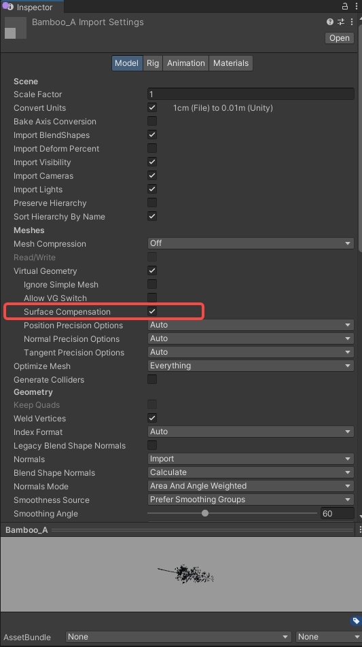Screen dimensions: 362x647
Task: Select the Inspector panel tab
Action: click(x=32, y=7)
